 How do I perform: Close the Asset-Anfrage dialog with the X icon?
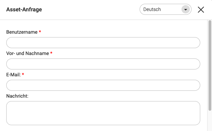coord(201,10)
